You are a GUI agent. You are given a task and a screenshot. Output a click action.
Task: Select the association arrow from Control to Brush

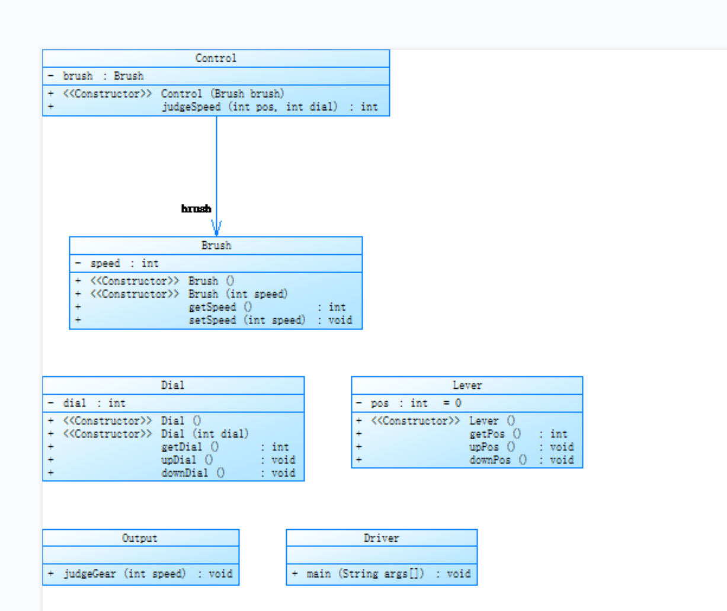tap(216, 176)
